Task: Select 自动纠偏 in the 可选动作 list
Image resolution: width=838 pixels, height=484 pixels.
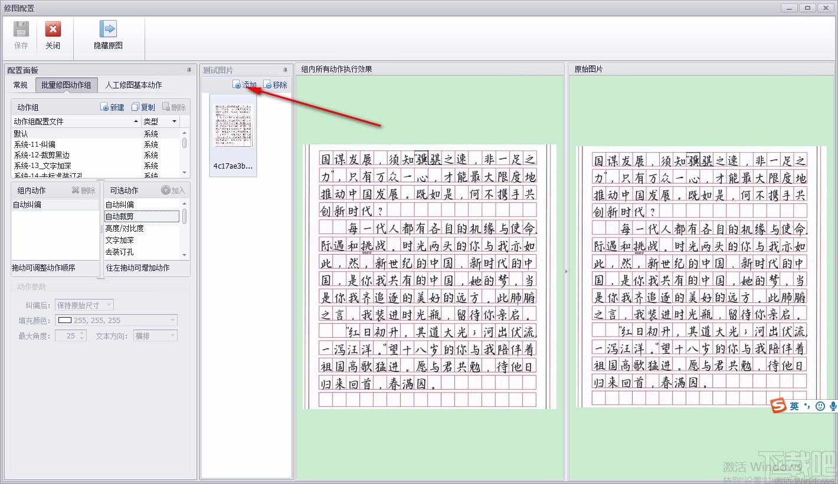Action: tap(142, 205)
